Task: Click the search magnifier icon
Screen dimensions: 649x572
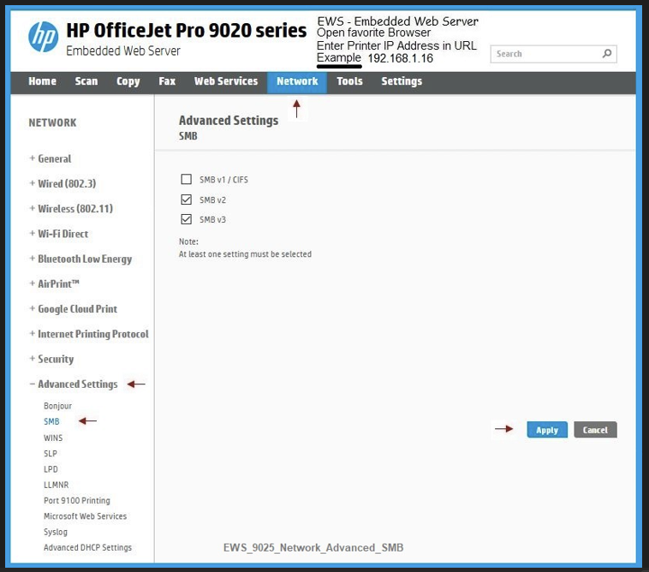Action: pos(607,54)
